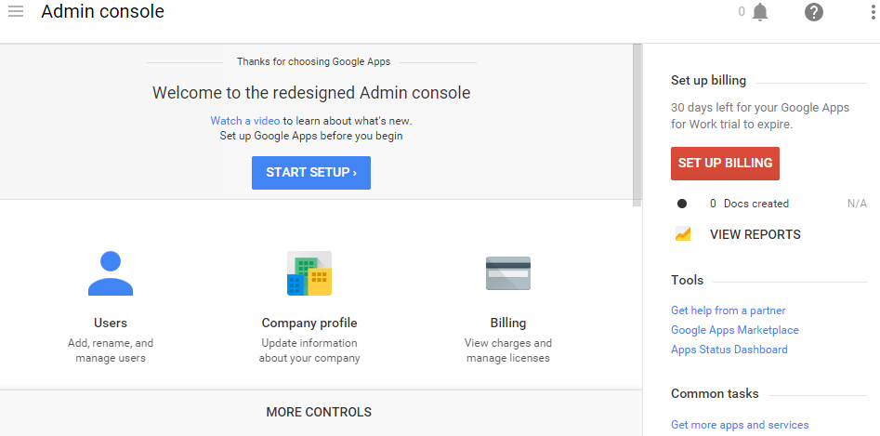Click the Company profile label
This screenshot has height=436, width=880.
coord(309,324)
